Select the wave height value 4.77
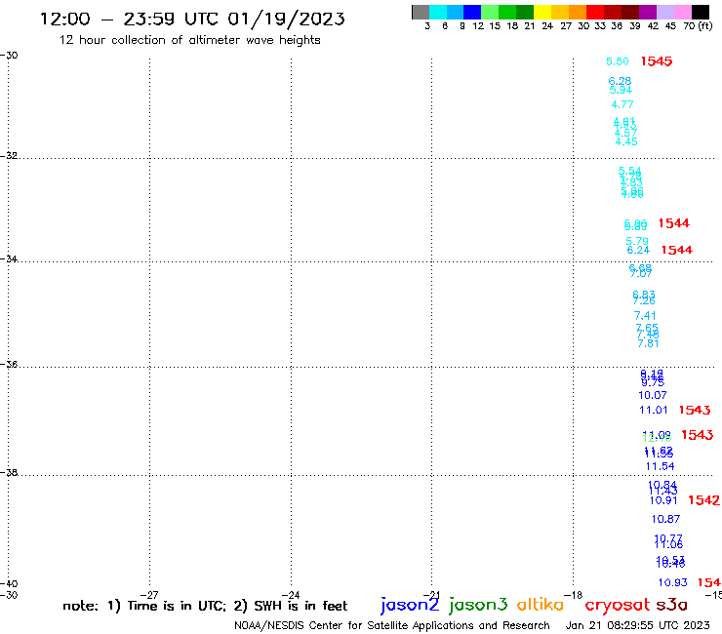The width and height of the screenshot is (722, 634). pyautogui.click(x=622, y=104)
